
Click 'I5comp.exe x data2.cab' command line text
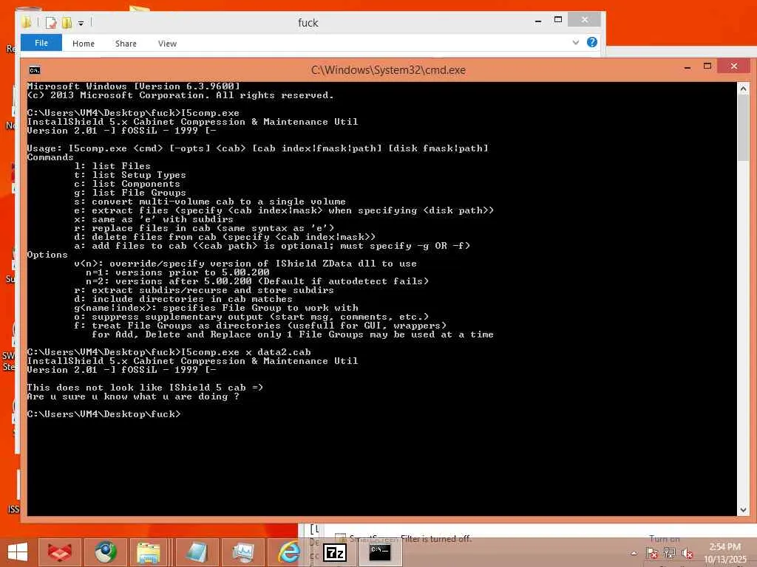pos(245,352)
